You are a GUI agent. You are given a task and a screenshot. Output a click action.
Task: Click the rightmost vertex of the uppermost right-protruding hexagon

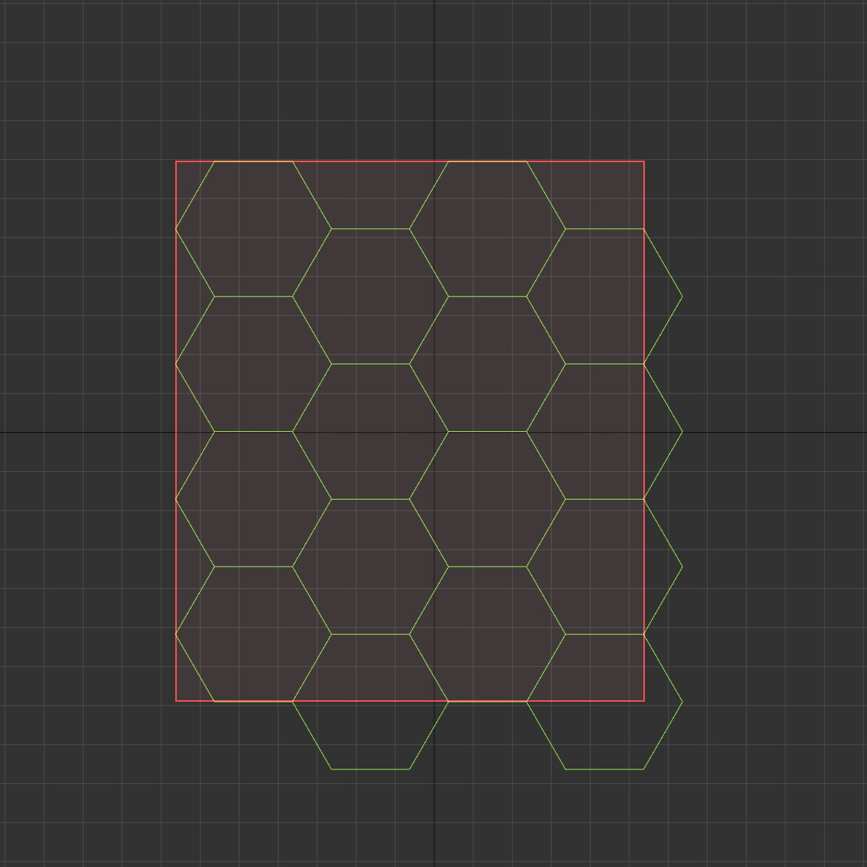pyautogui.click(x=683, y=297)
